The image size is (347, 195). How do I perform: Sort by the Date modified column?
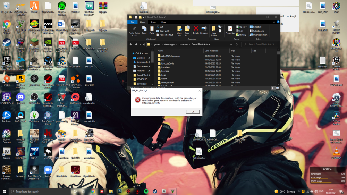(x=211, y=51)
